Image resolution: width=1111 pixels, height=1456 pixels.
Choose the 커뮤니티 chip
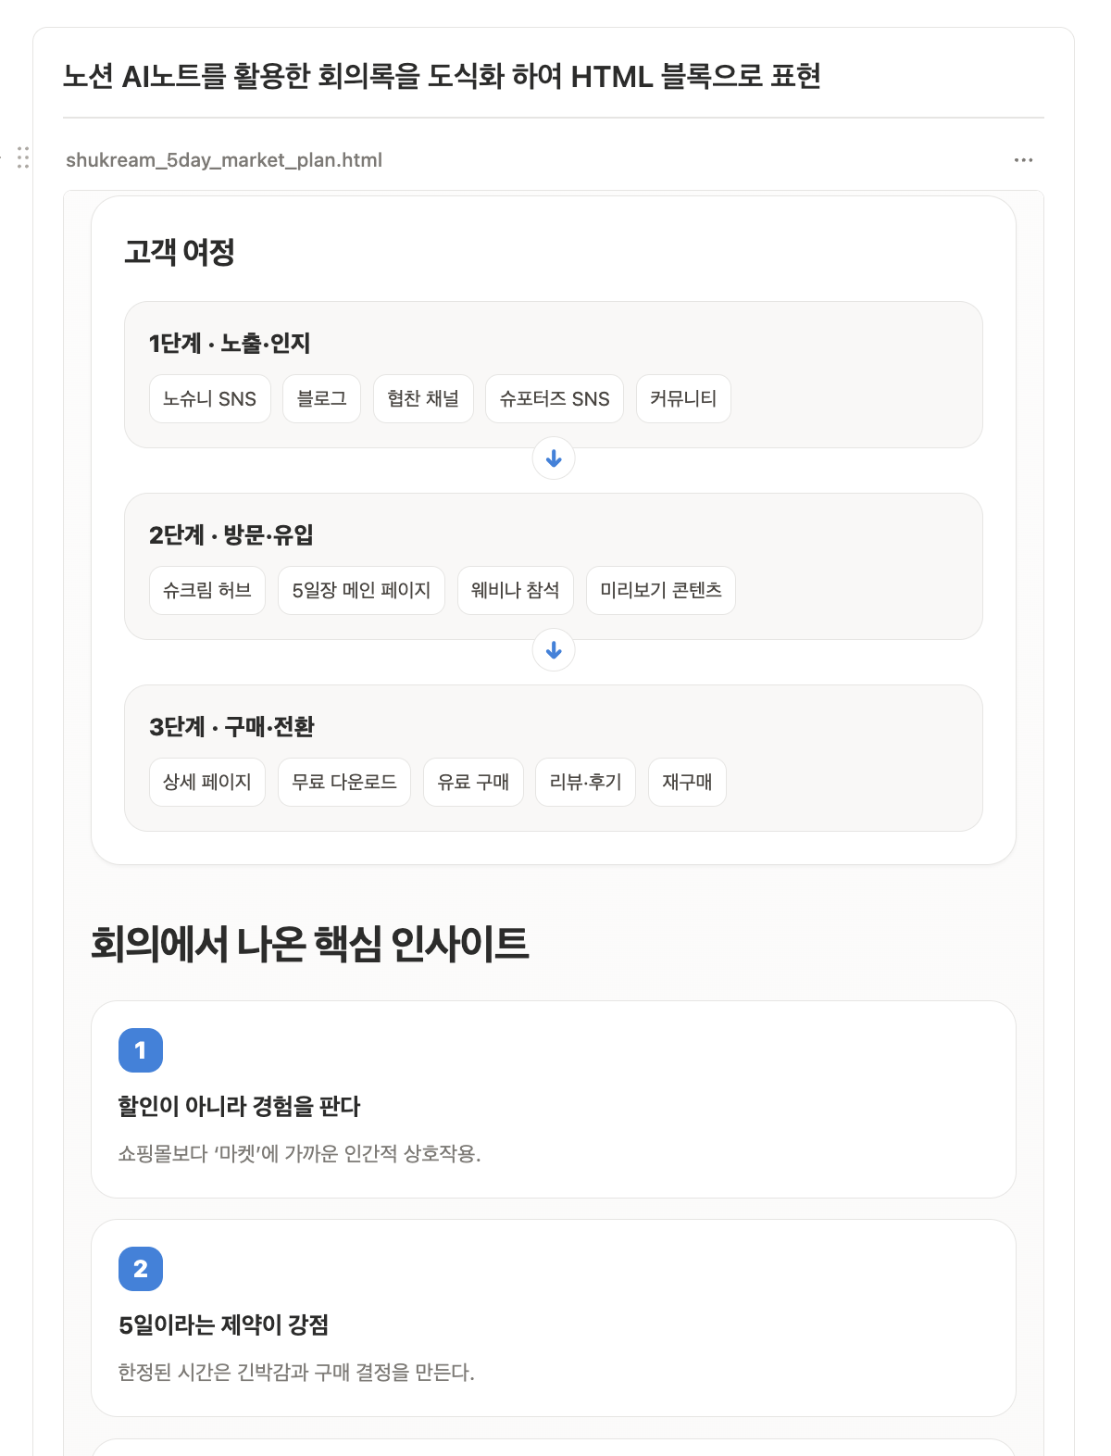[x=683, y=398]
